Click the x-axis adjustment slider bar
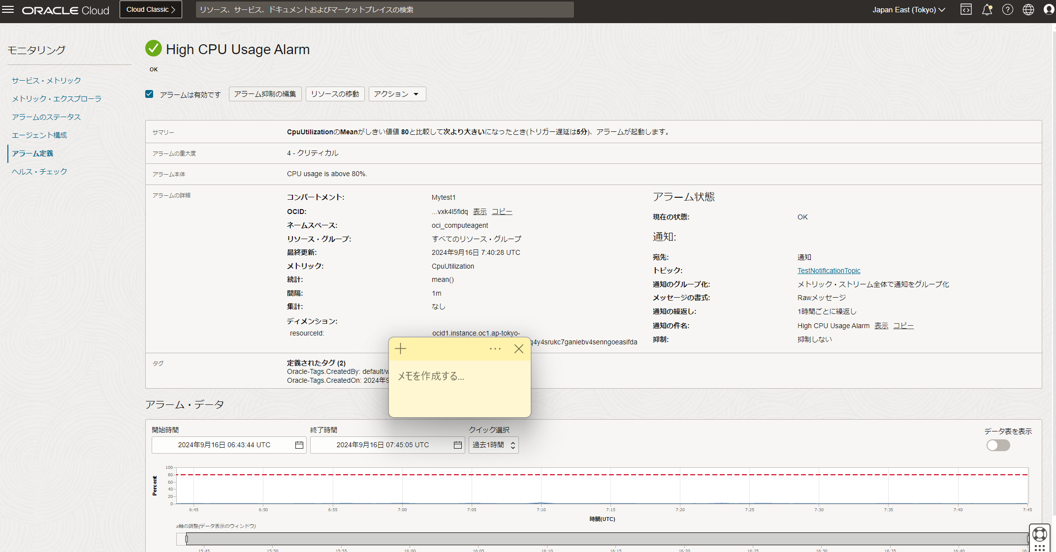The image size is (1056, 552). 606,539
